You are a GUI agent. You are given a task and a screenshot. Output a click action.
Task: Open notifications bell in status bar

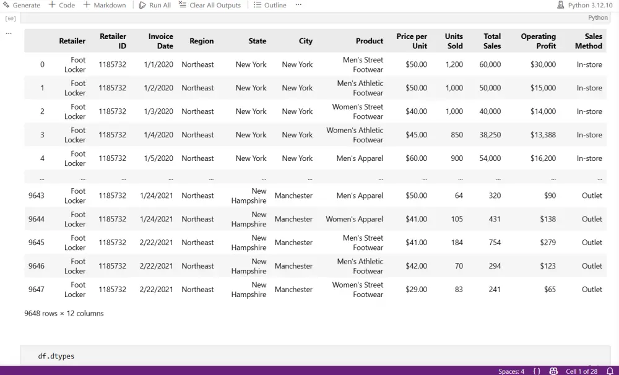tap(610, 371)
